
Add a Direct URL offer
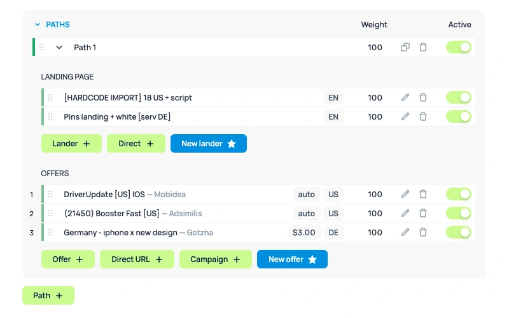coord(137,259)
